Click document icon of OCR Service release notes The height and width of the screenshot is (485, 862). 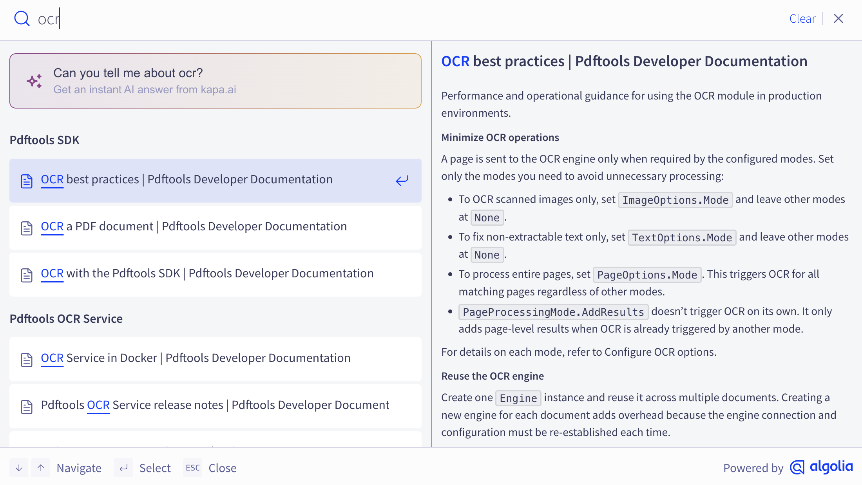tap(27, 407)
